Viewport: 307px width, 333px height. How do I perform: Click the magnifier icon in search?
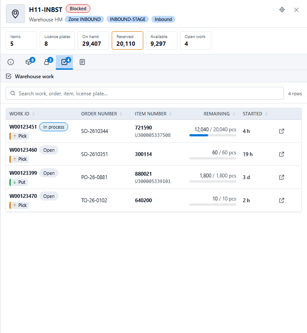point(13,94)
